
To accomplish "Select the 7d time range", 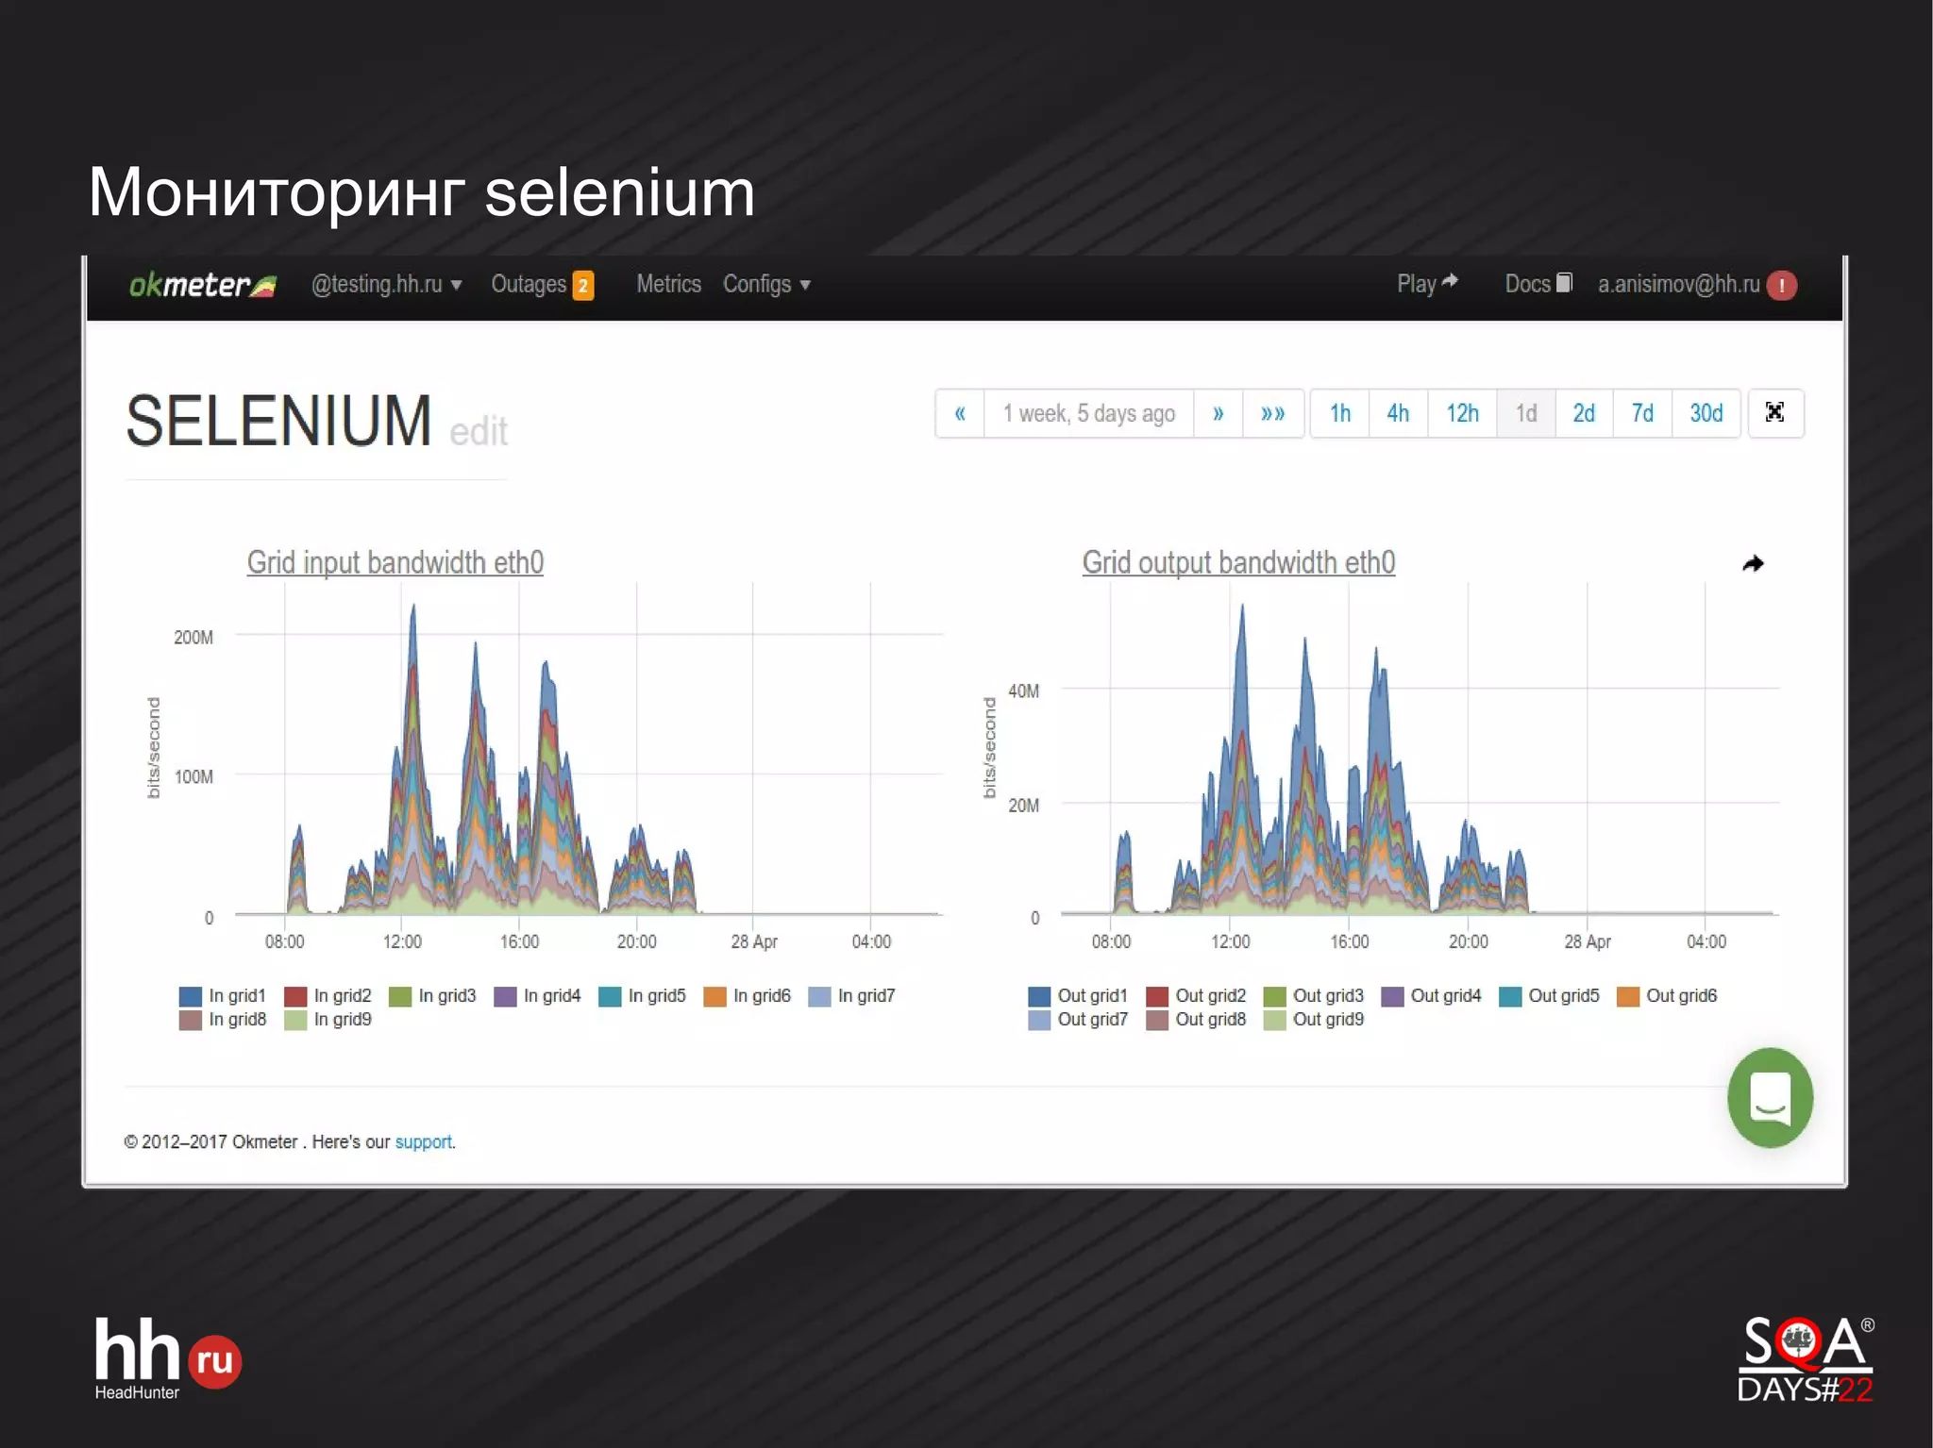I will coord(1642,413).
